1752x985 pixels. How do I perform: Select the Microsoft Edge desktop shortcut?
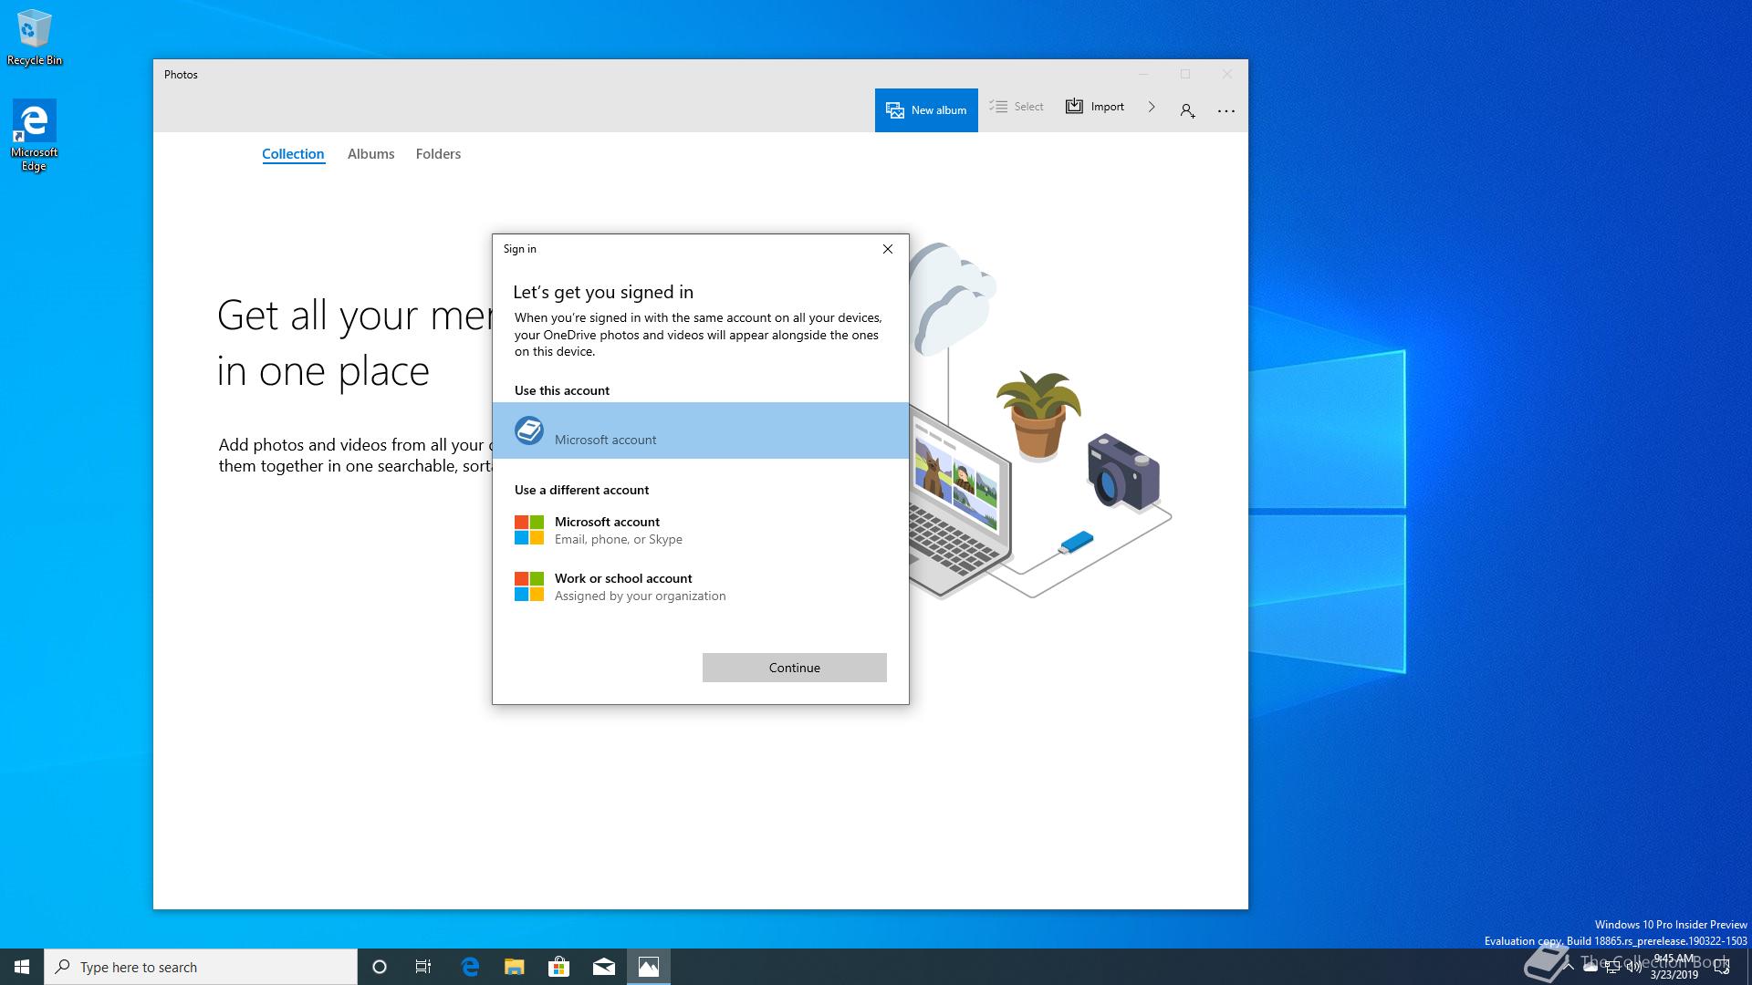click(35, 135)
